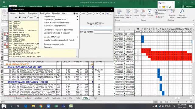
Task: Click the taskbar search icon
Action: (11, 106)
